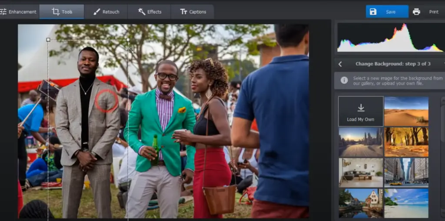This screenshot has width=445, height=221.
Task: Select the sunset city skyline background
Action: coord(361,142)
